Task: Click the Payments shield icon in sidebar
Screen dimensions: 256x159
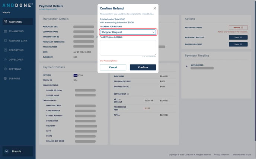Action: pos(6,22)
